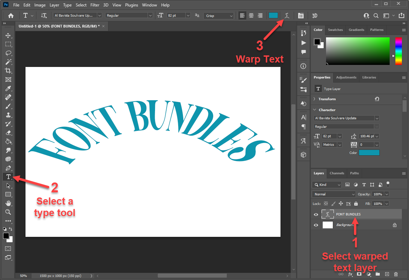Open the Warp Text dialog icon
The image size is (409, 280).
(x=287, y=15)
